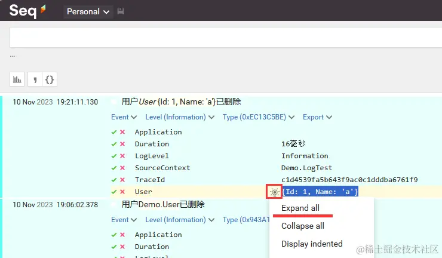This screenshot has height=258, width=442.
Task: Choose Collapse all from the popup menu
Action: 303,226
